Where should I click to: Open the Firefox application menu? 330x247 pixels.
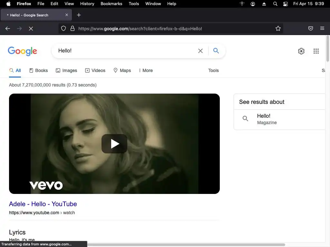24,4
